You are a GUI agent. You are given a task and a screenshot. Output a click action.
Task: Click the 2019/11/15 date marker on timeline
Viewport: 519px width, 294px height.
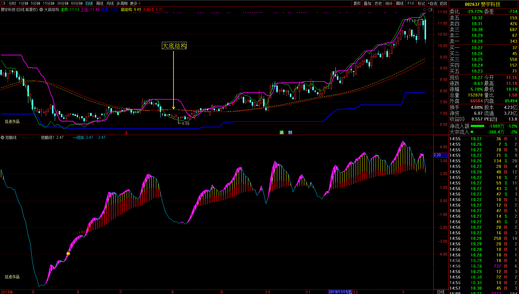[340, 292]
